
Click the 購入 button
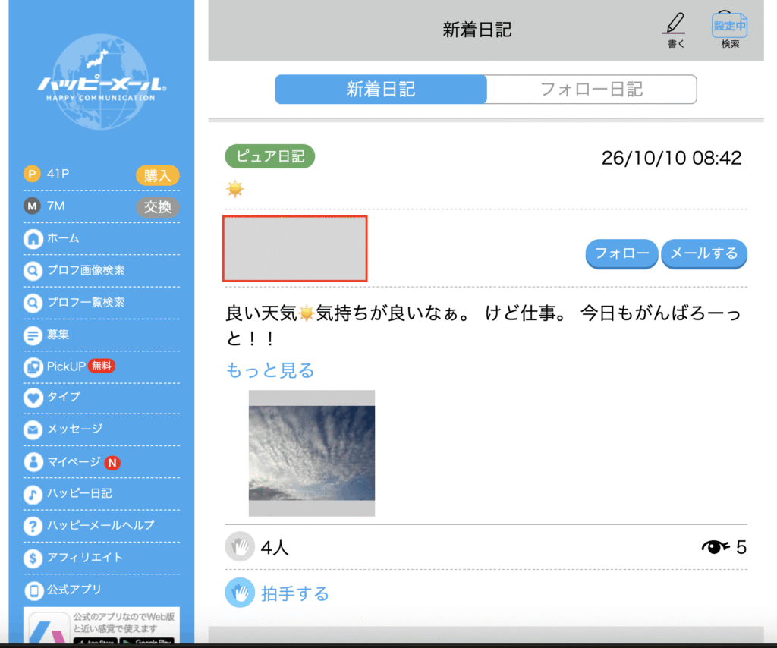(158, 175)
